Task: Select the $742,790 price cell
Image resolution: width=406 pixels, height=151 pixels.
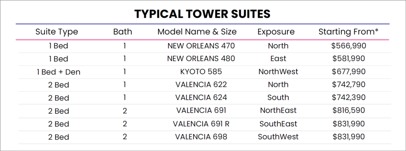Action: (349, 85)
